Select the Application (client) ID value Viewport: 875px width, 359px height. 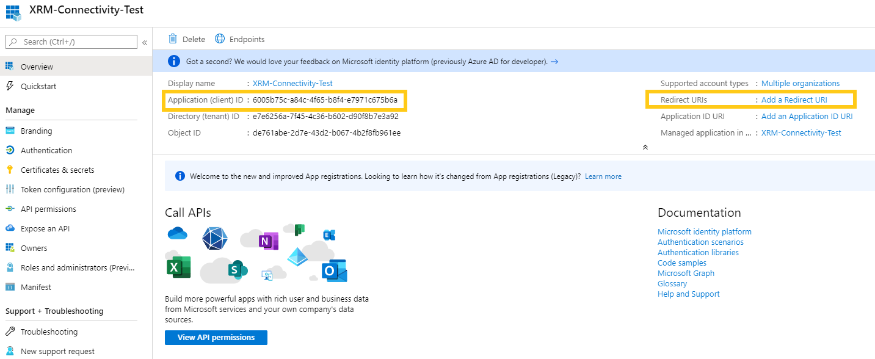pyautogui.click(x=325, y=100)
